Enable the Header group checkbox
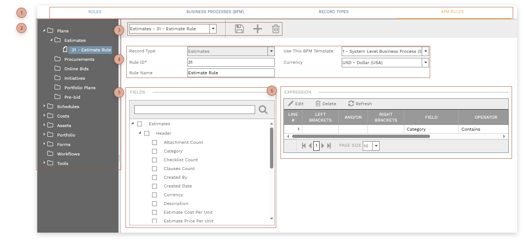The image size is (524, 241). [147, 133]
